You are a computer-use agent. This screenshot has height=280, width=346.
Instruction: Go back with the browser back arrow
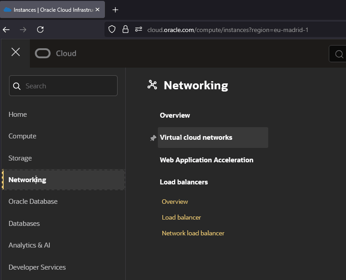point(6,29)
